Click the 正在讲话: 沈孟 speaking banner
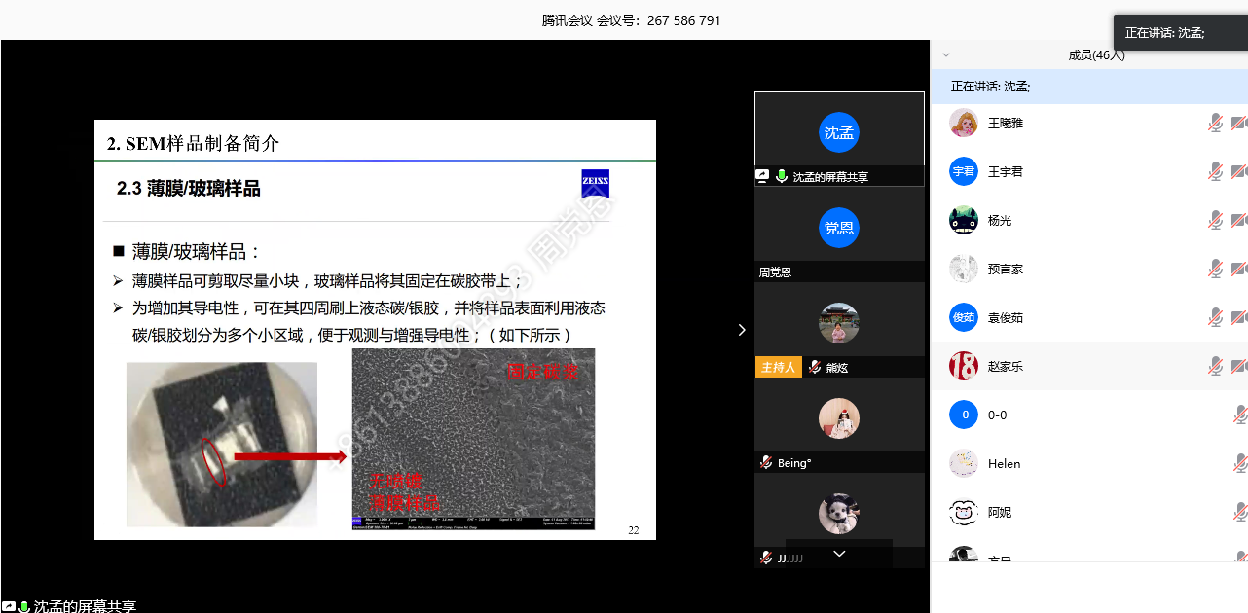Screen dimensions: 1248x613 click(990, 87)
